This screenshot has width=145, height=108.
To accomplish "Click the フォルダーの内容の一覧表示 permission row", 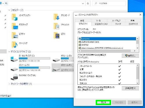I will (107, 76).
